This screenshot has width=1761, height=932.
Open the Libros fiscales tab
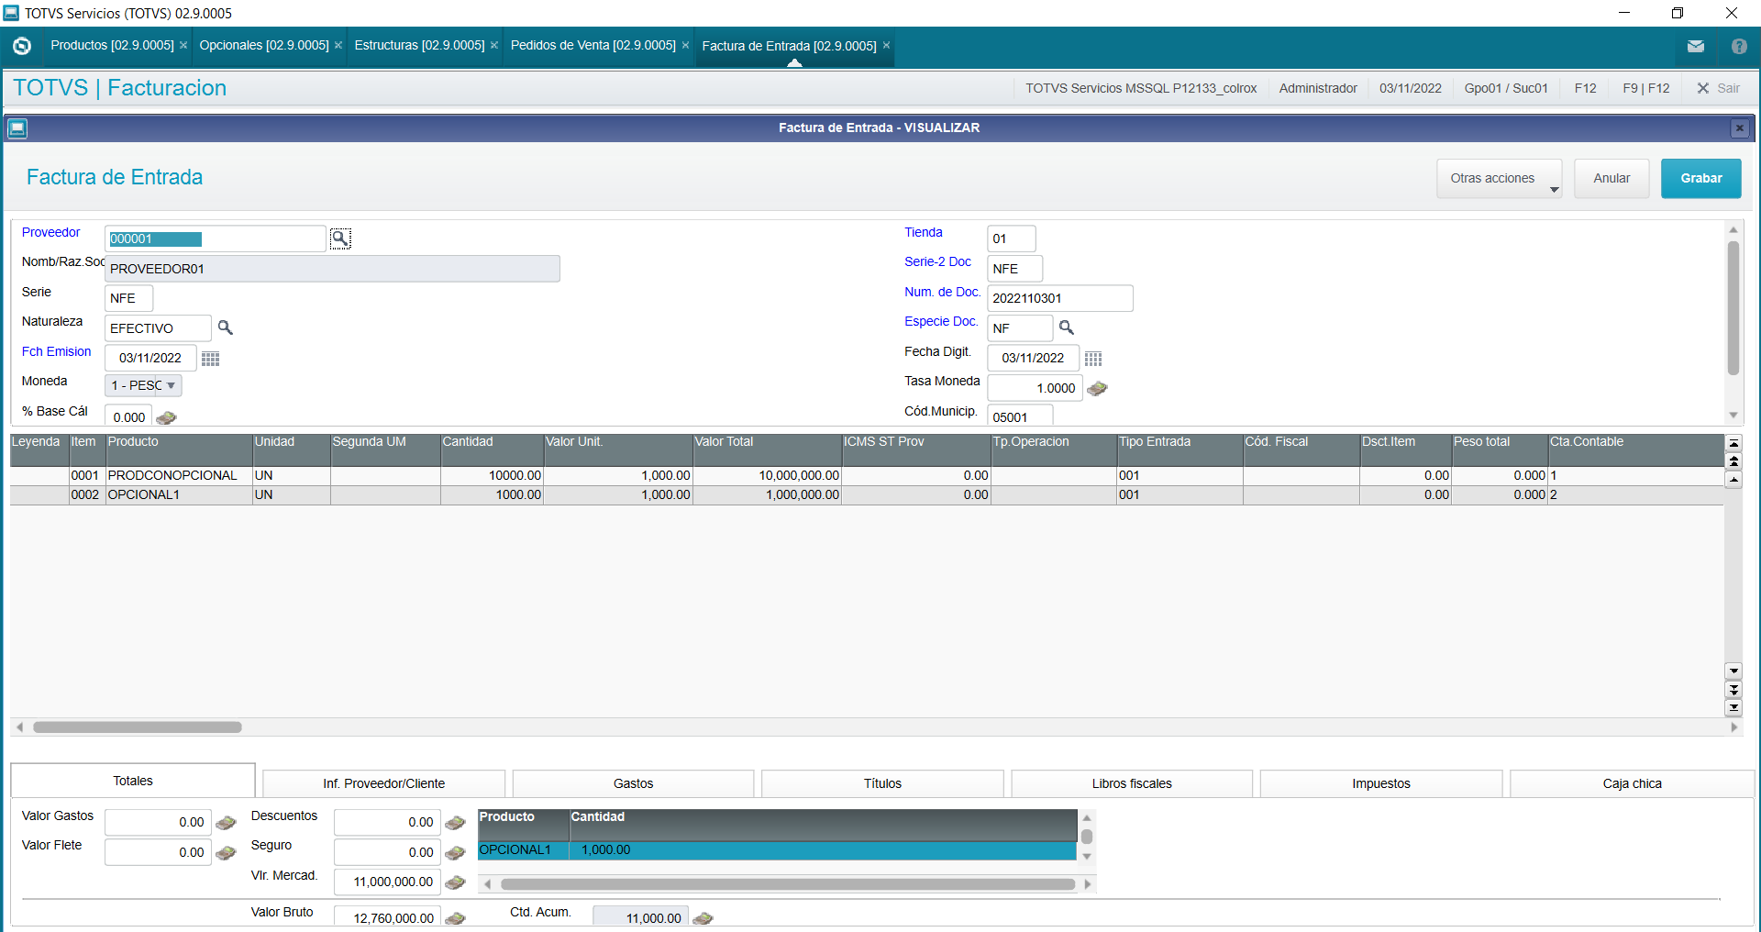point(1132,784)
